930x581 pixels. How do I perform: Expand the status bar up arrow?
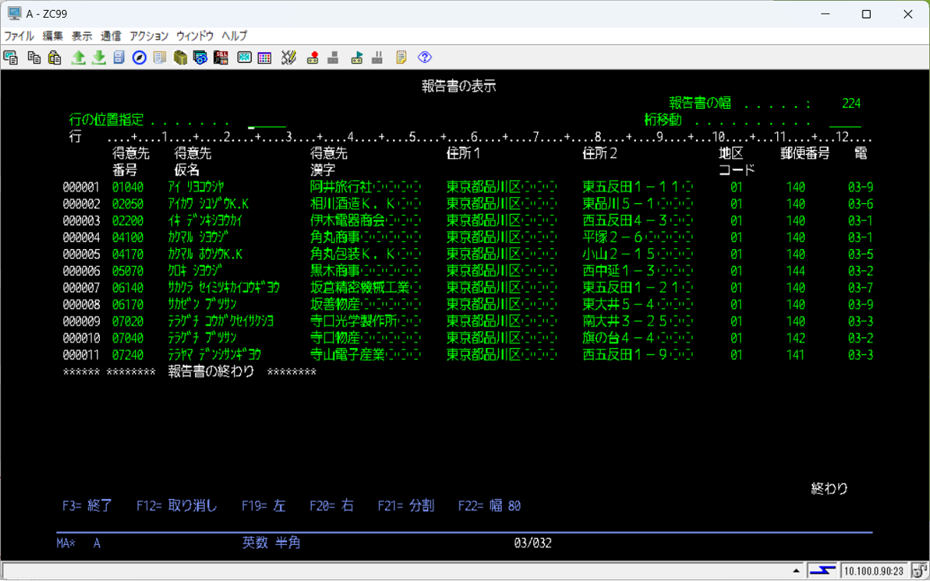[797, 571]
